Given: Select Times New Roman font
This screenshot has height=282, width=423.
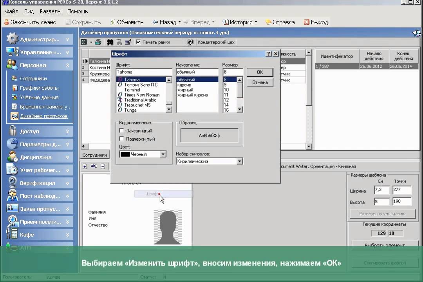Looking at the screenshot, I should [x=142, y=95].
